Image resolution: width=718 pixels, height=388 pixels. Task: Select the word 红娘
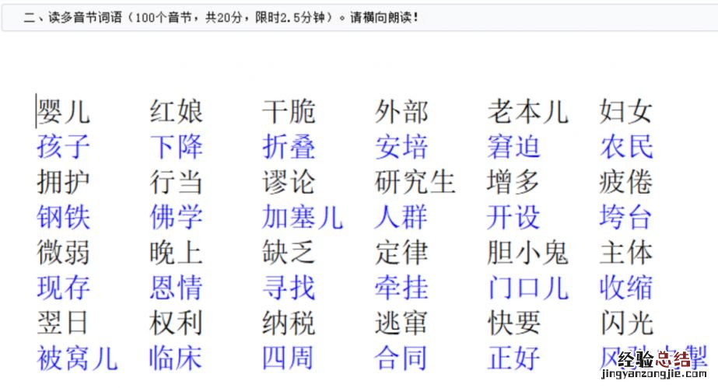pos(177,111)
